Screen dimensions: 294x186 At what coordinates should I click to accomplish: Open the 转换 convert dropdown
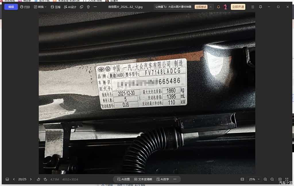pyautogui.click(x=40, y=7)
